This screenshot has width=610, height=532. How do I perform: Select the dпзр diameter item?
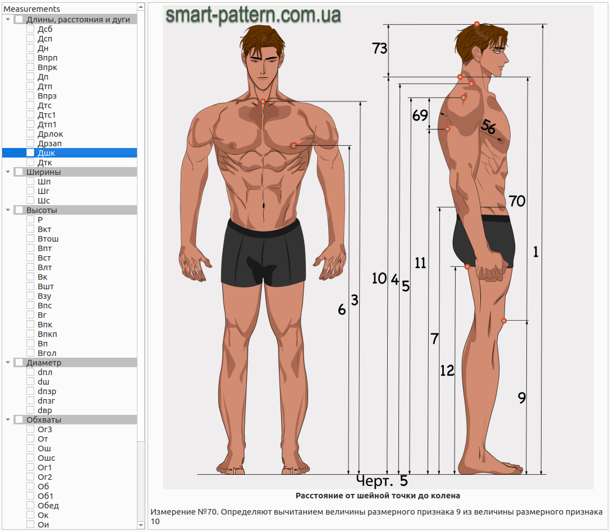(x=47, y=391)
